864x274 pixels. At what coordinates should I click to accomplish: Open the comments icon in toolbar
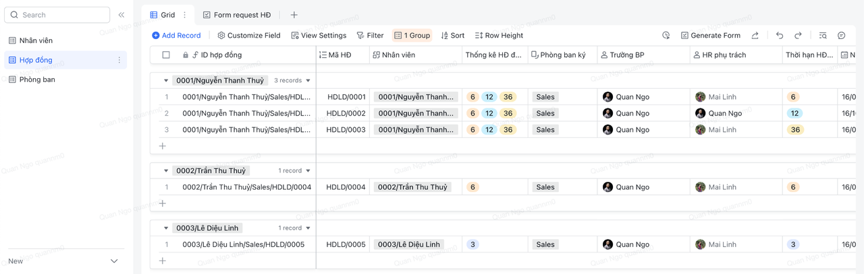841,36
